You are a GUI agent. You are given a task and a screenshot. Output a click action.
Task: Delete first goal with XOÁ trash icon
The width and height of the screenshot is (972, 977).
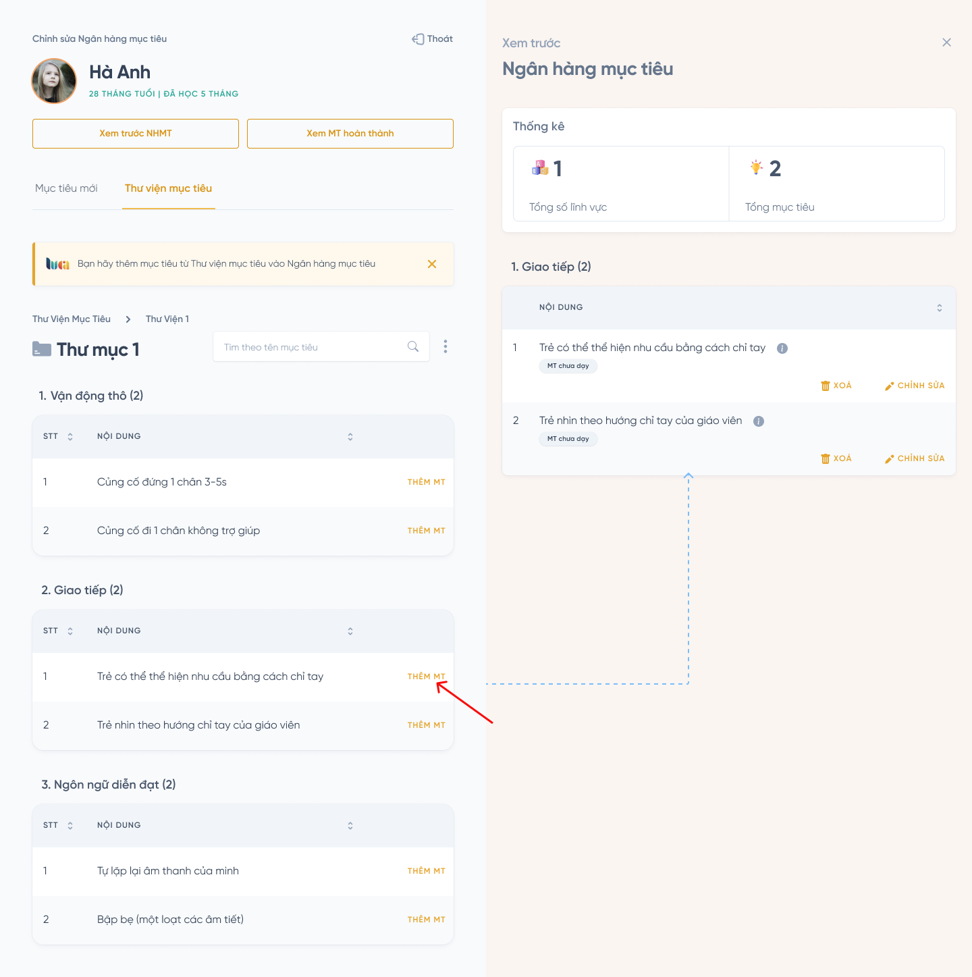tap(825, 386)
